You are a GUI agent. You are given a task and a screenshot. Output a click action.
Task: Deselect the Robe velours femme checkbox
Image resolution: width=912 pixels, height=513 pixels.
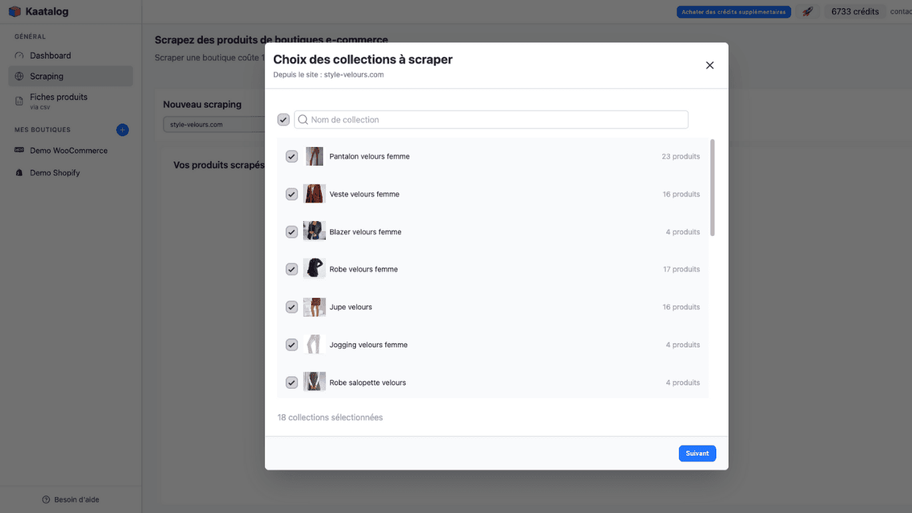coord(291,269)
